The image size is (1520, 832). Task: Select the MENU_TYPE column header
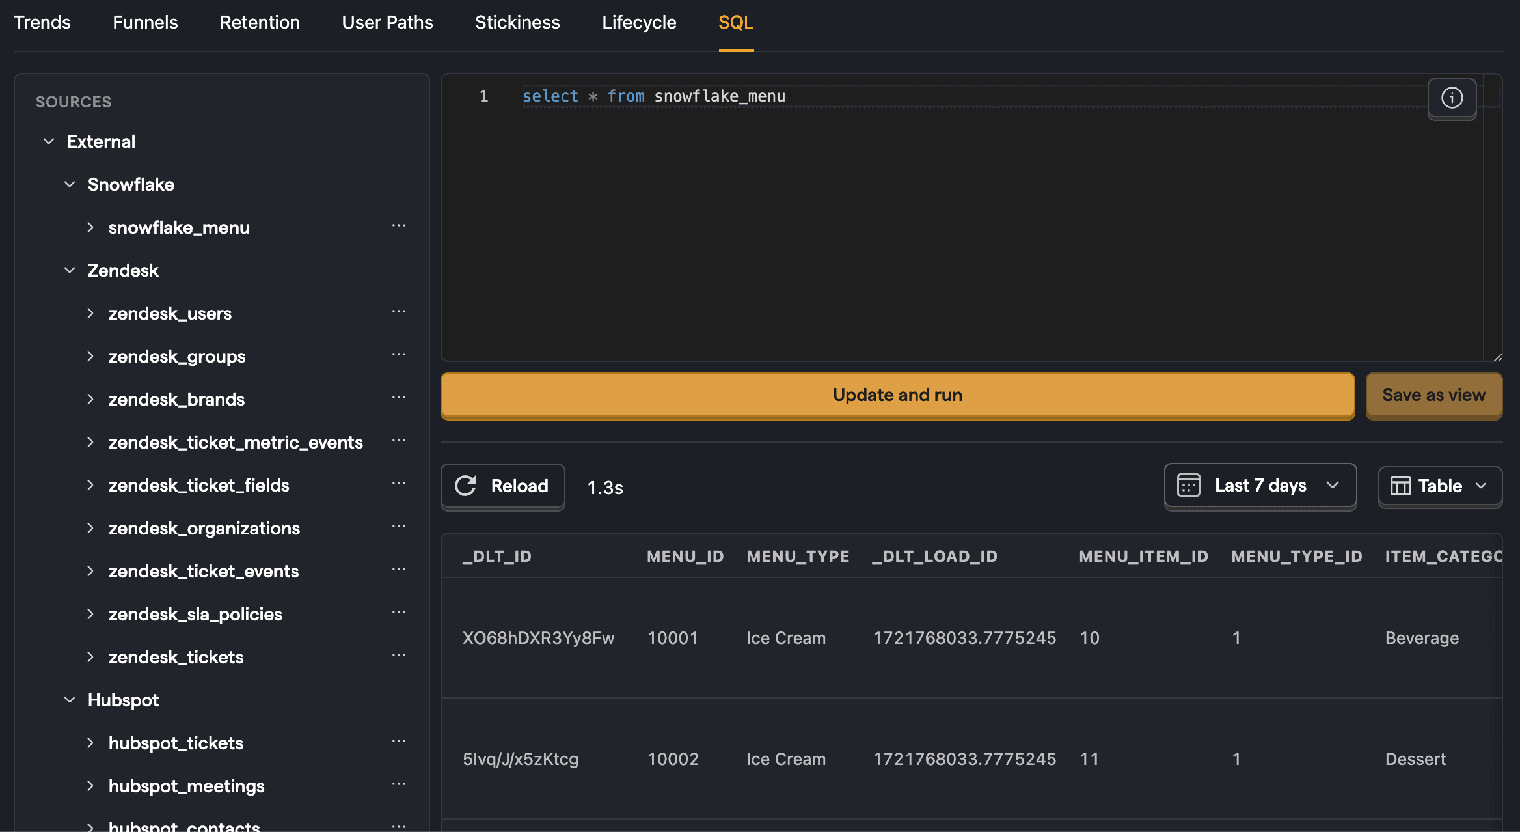(798, 557)
